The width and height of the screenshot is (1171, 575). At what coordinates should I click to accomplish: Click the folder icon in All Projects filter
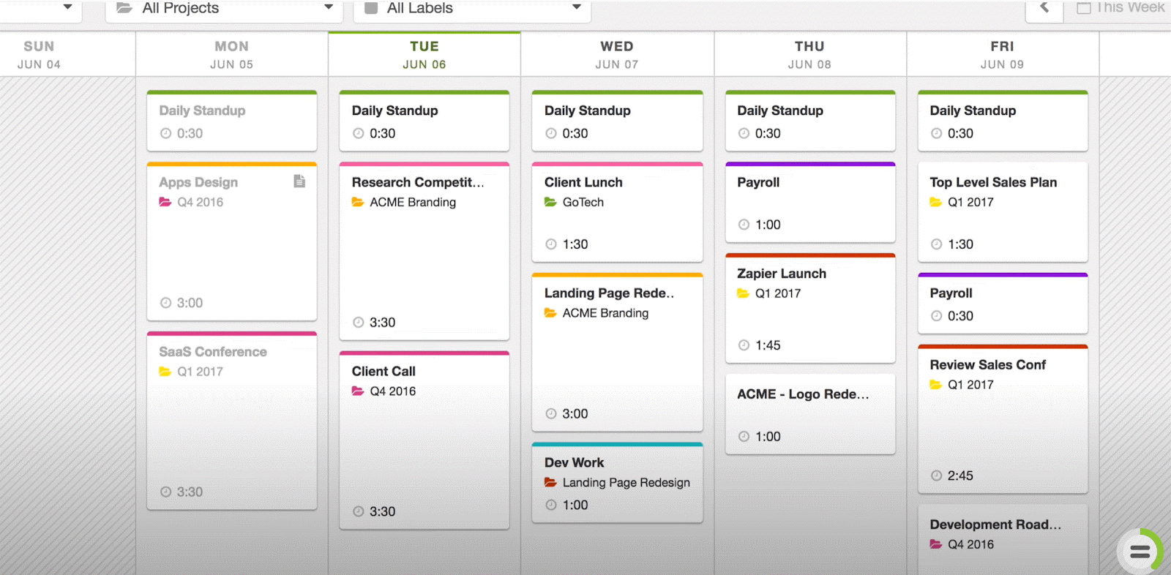pos(124,8)
